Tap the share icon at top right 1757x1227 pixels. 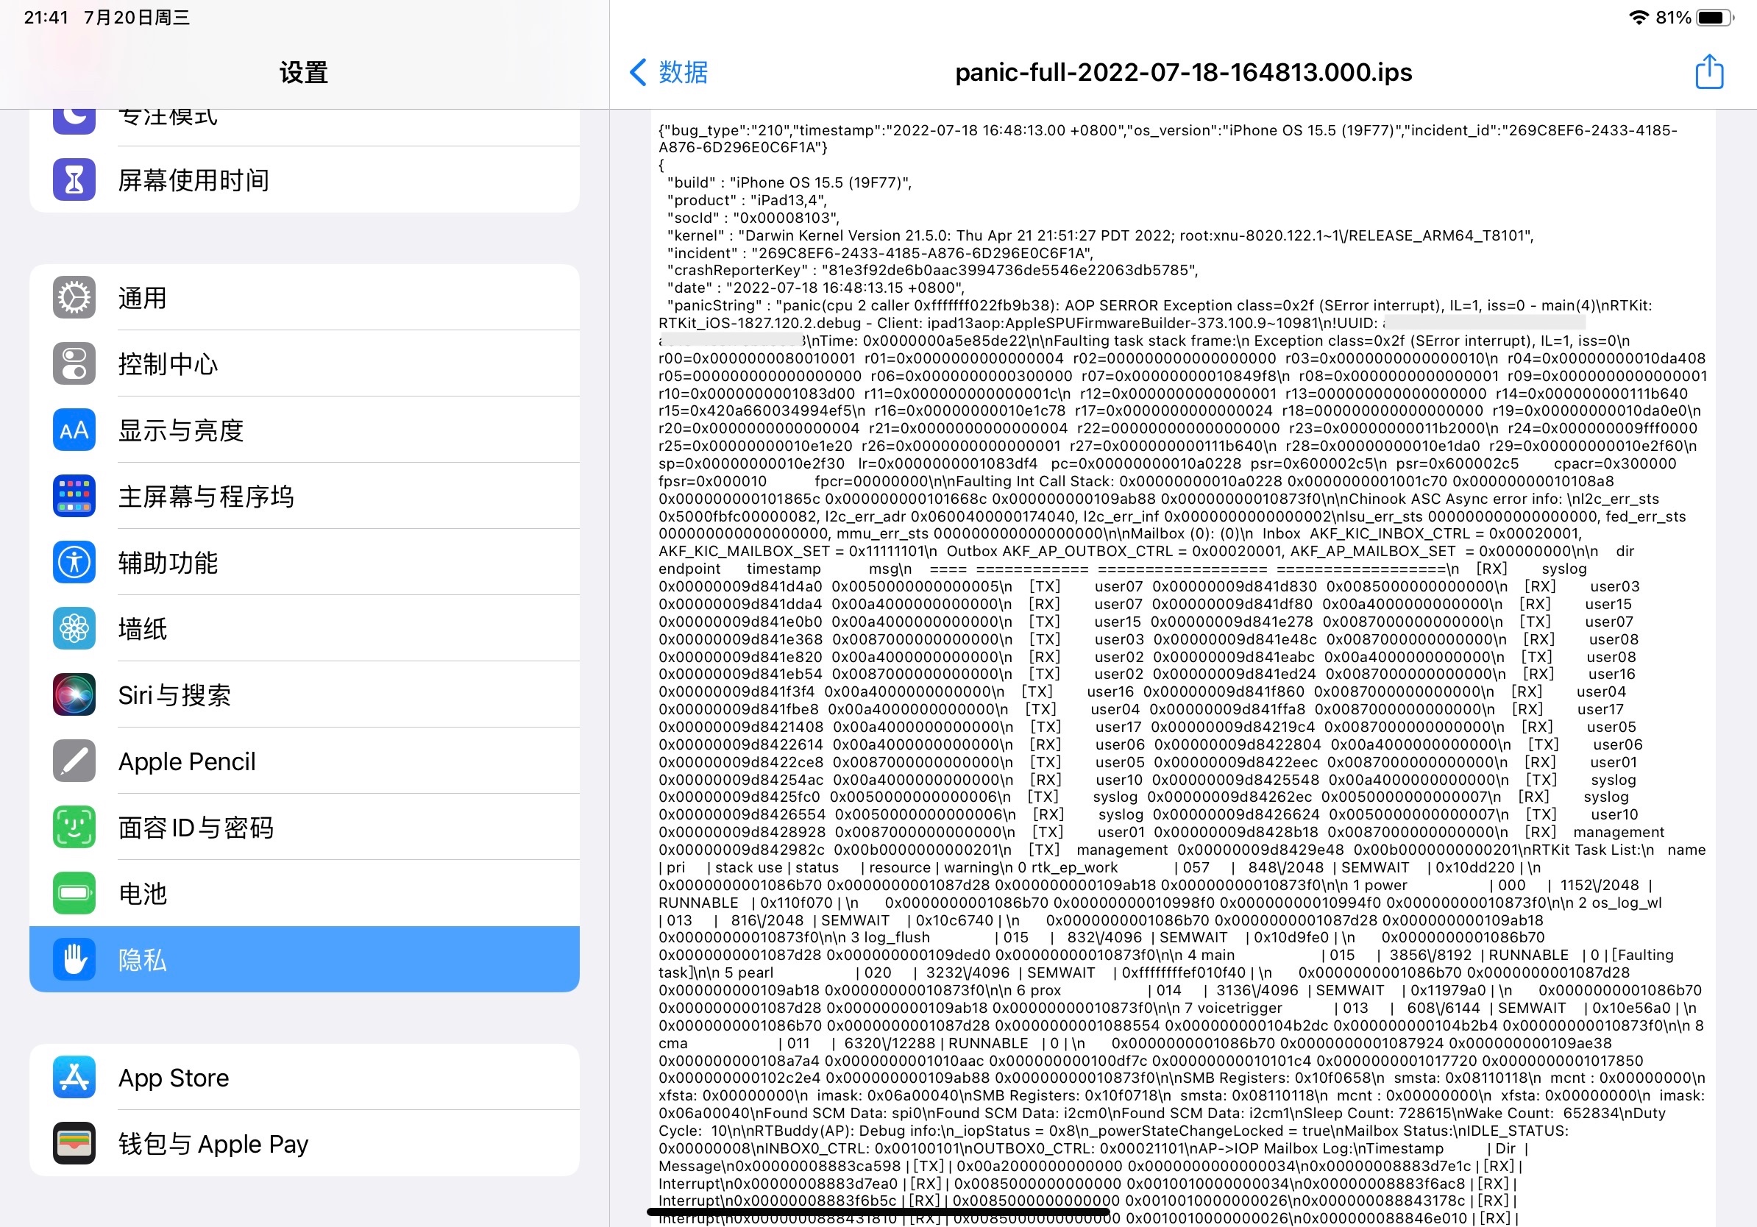(x=1708, y=73)
